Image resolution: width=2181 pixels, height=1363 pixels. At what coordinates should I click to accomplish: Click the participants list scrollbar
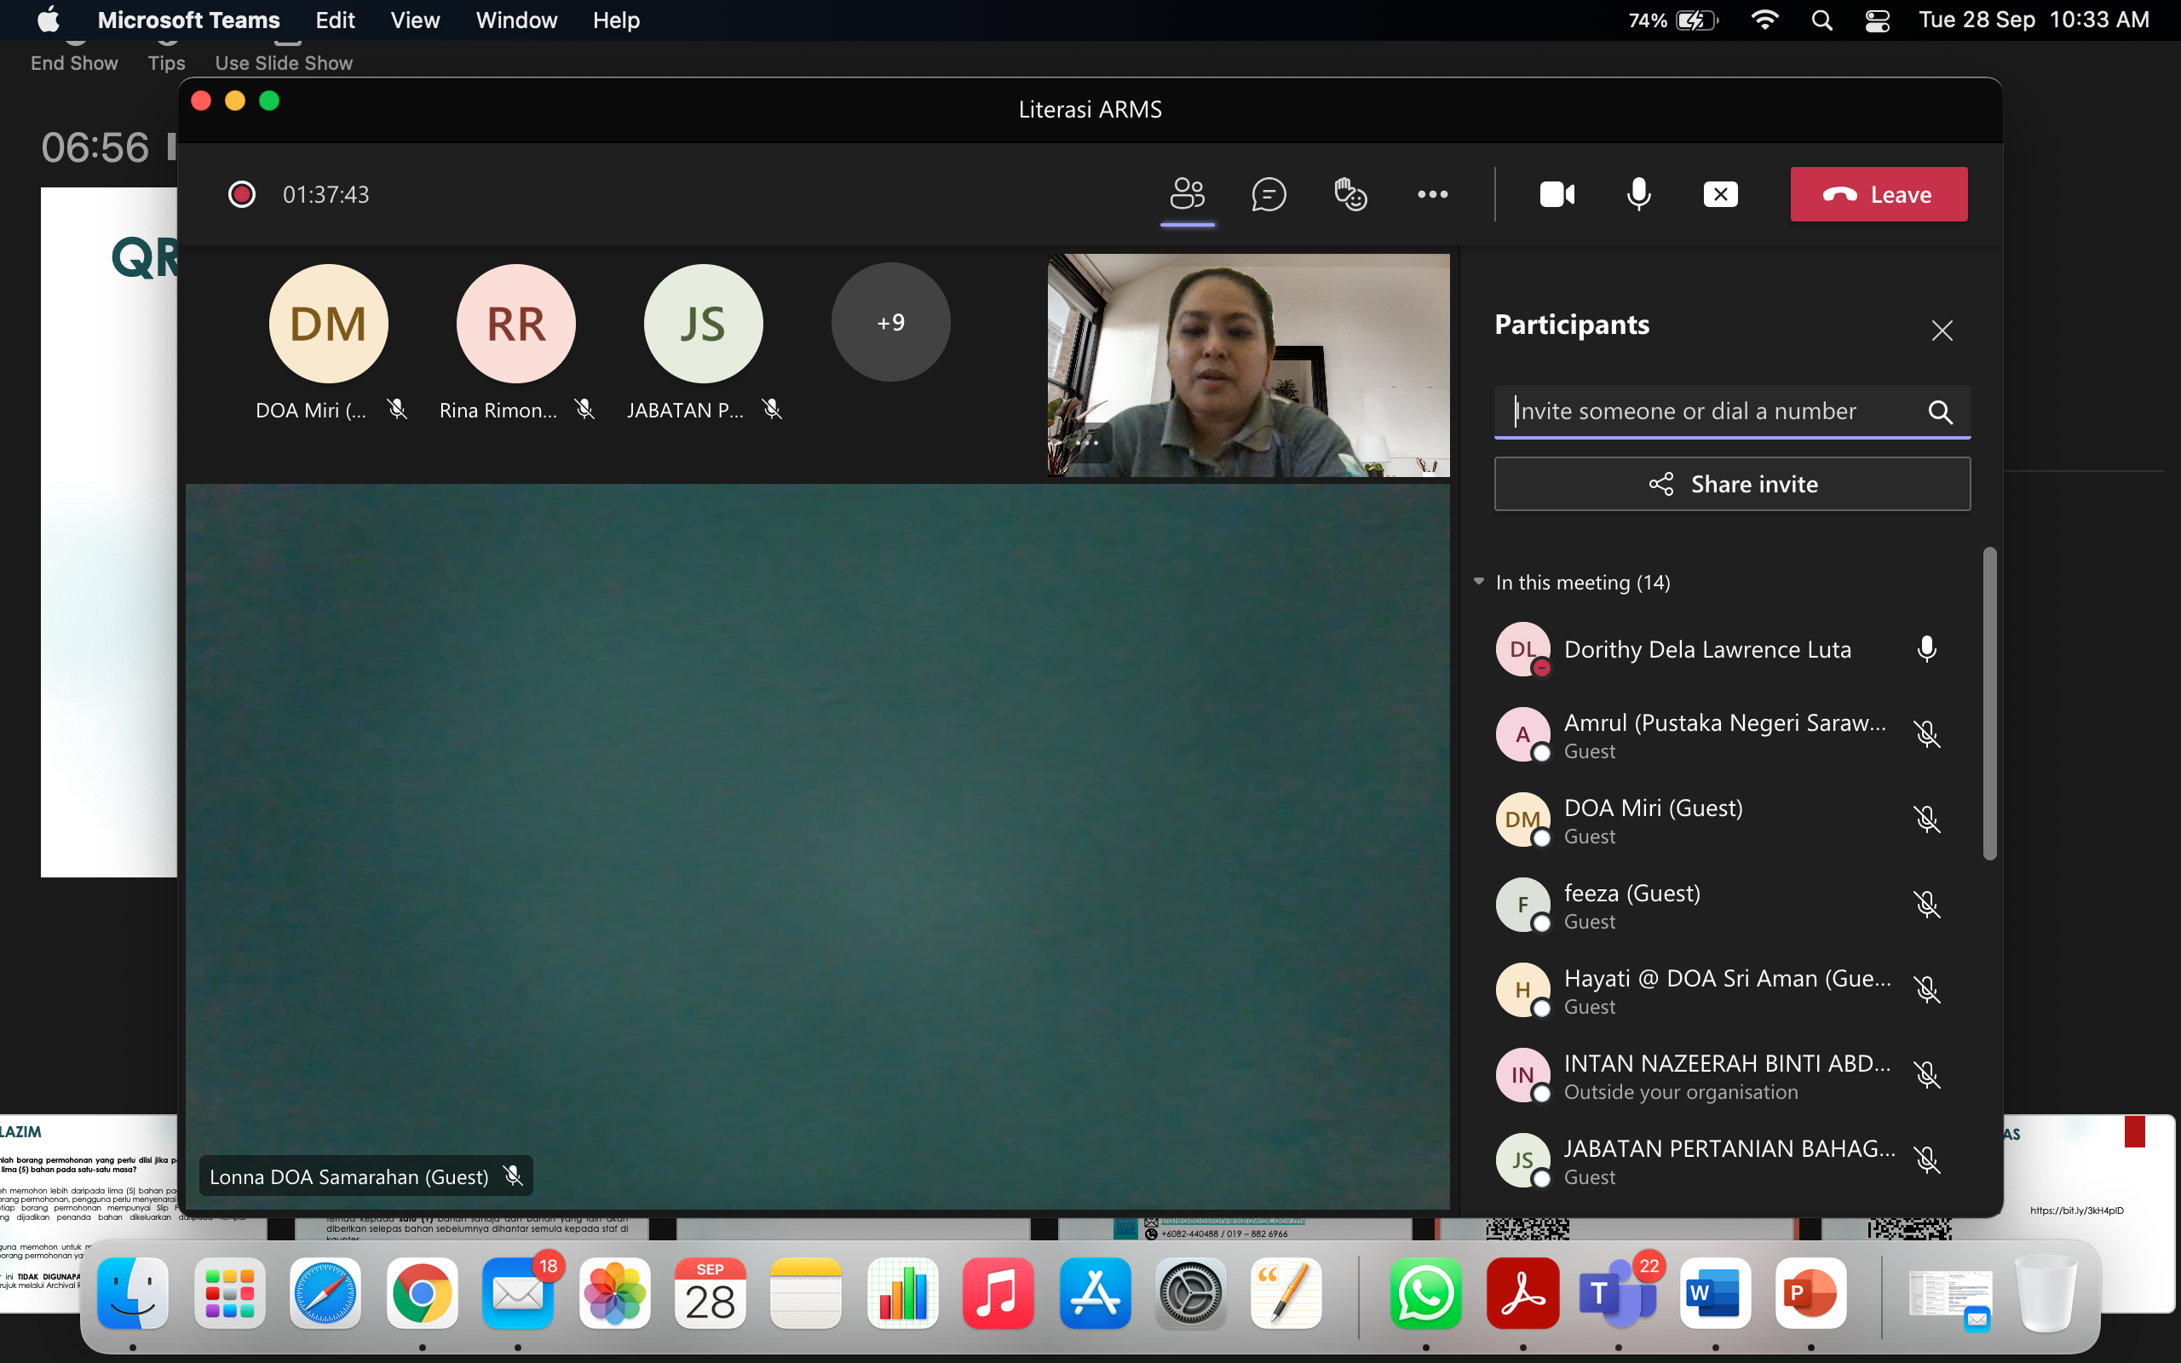pos(1990,703)
